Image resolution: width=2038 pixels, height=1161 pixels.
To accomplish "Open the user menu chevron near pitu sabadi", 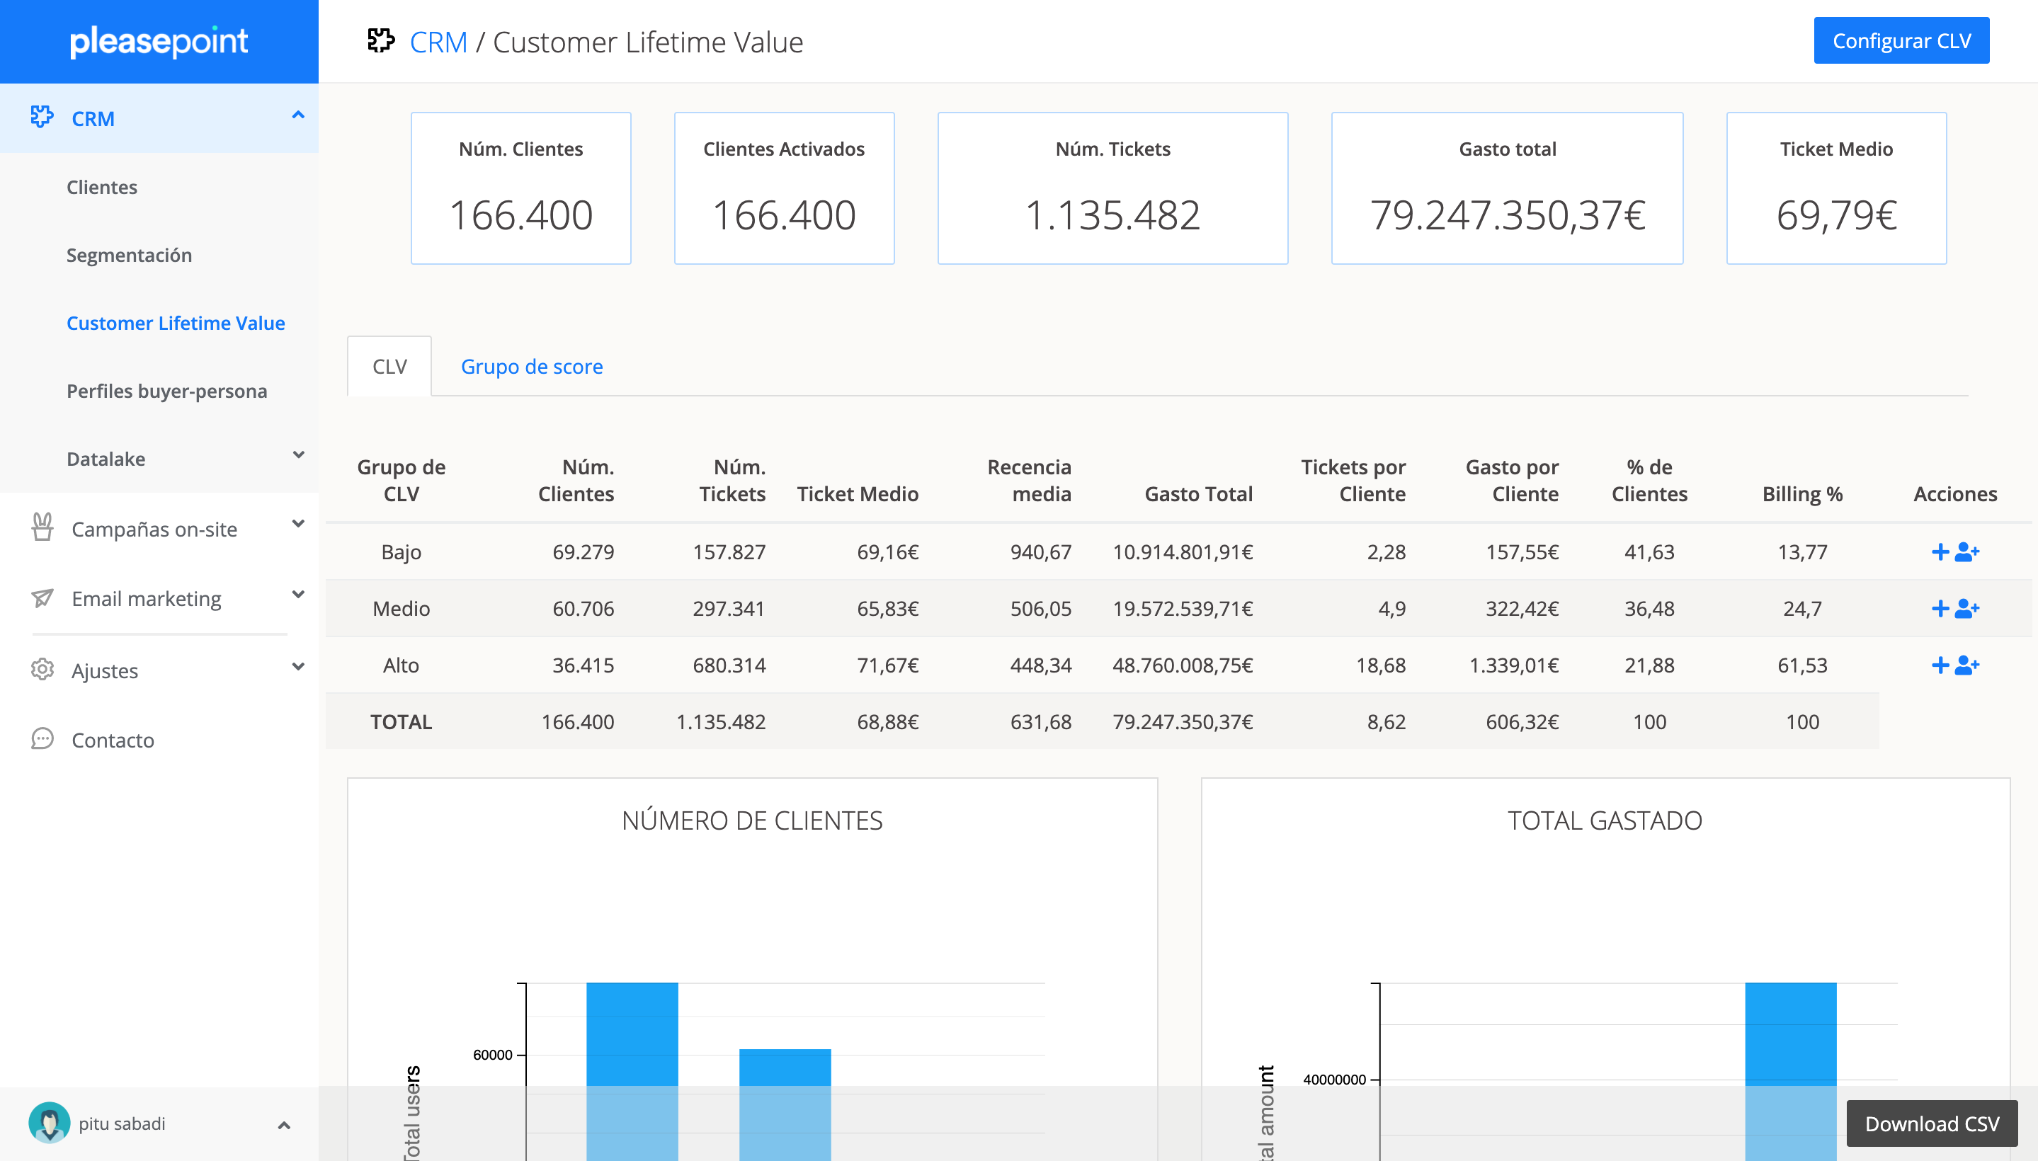I will [284, 1125].
